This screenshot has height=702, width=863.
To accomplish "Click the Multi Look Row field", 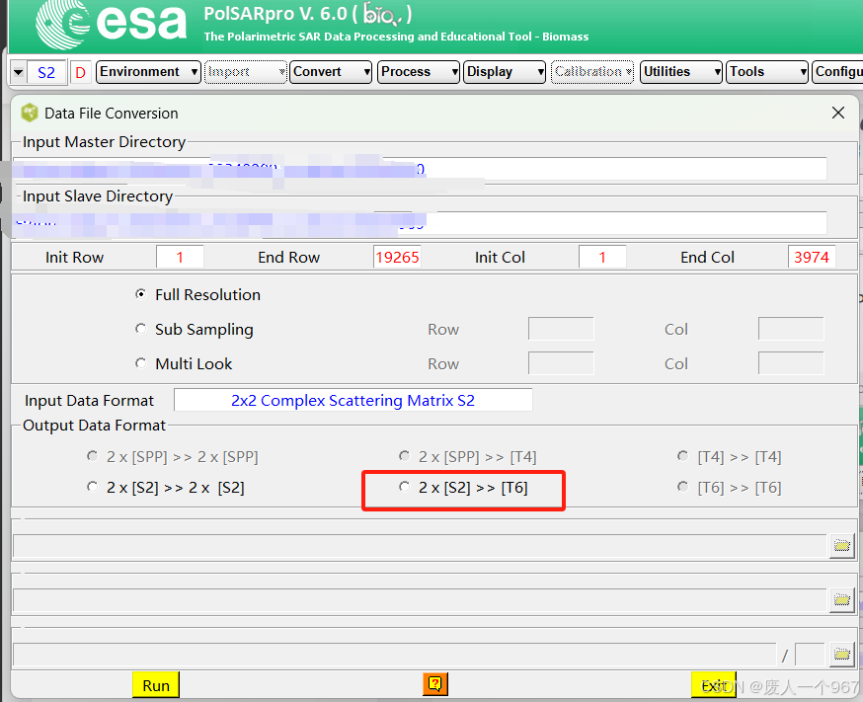I will (561, 363).
